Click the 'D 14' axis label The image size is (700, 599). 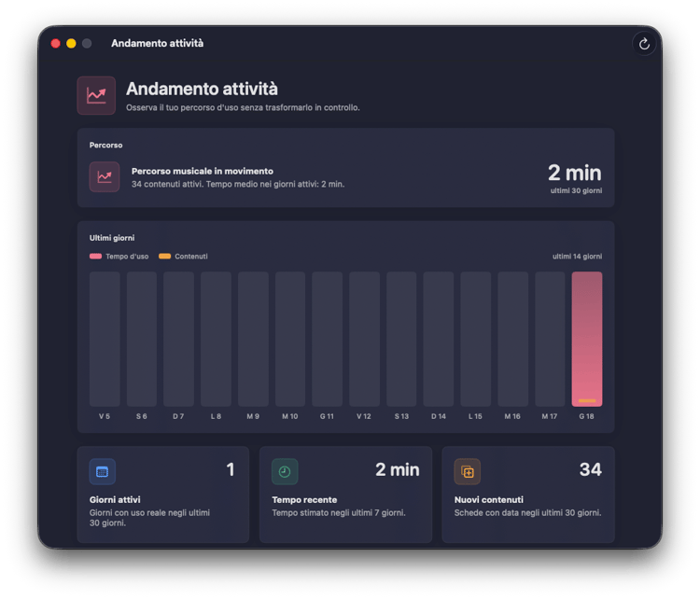(x=439, y=416)
